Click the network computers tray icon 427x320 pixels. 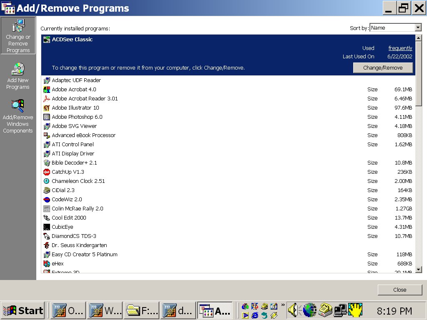pos(340,310)
